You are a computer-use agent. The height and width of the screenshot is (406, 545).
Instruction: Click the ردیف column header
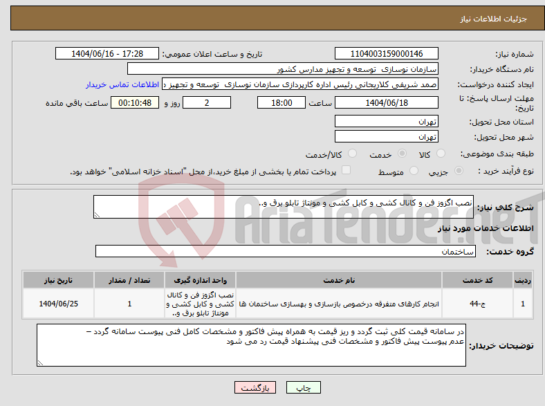pyautogui.click(x=523, y=280)
